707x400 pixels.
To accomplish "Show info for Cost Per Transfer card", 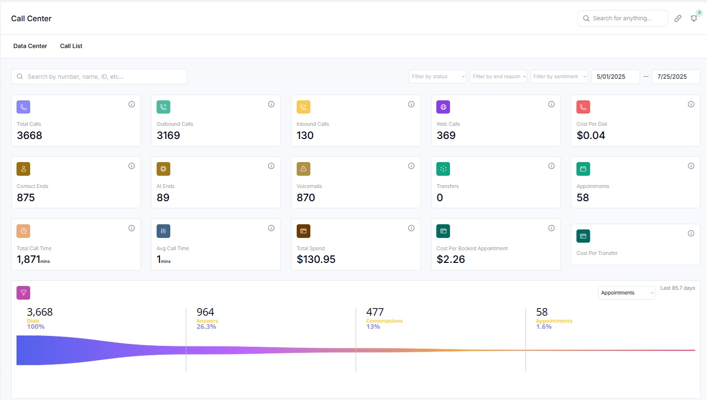I will (x=691, y=233).
